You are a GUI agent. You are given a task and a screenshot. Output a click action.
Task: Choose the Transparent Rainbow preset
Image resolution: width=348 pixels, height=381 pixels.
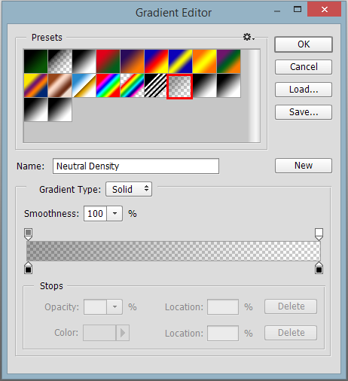(132, 86)
